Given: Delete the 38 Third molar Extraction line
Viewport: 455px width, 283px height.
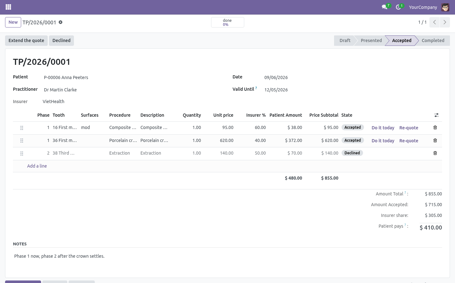Looking at the screenshot, I should pyautogui.click(x=435, y=153).
